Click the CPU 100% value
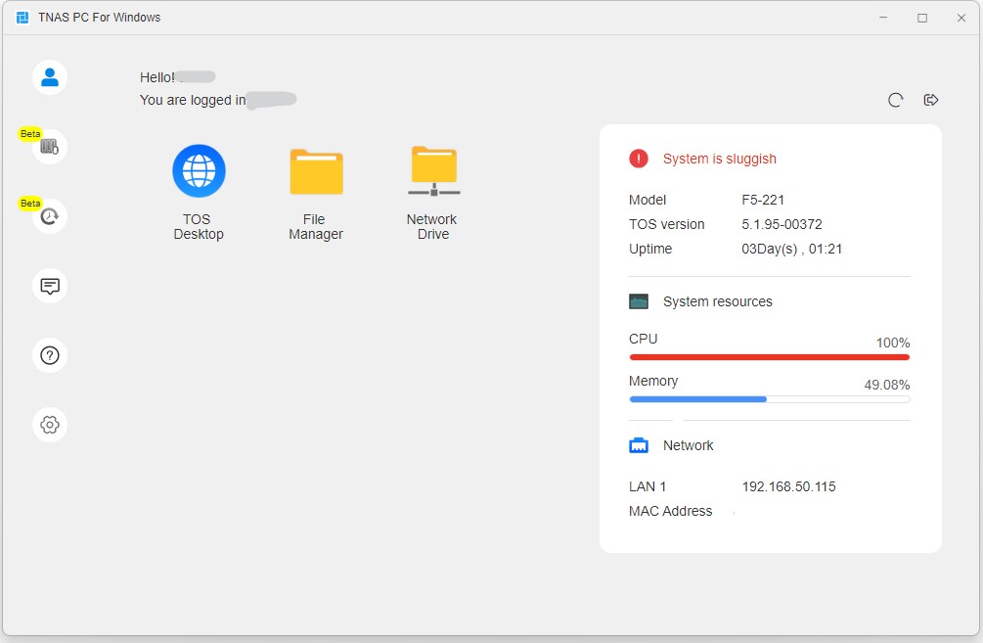Viewport: 983px width, 643px height. pos(893,344)
